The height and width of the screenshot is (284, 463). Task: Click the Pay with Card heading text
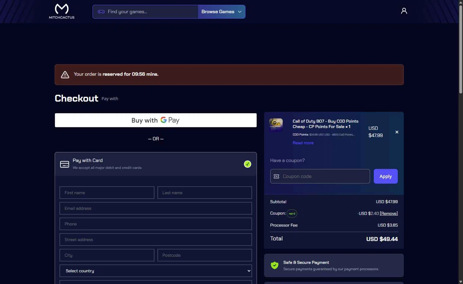pos(88,160)
